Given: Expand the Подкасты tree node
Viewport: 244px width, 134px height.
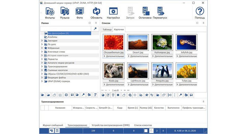Looking at the screenshot, I should (x=42, y=59).
